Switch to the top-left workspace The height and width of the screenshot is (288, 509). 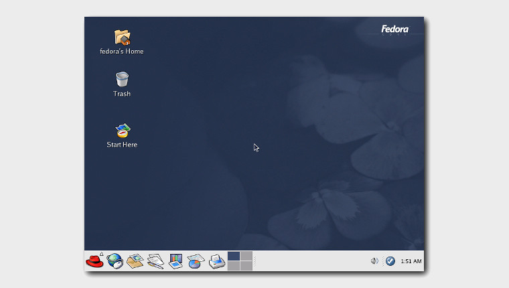point(234,256)
